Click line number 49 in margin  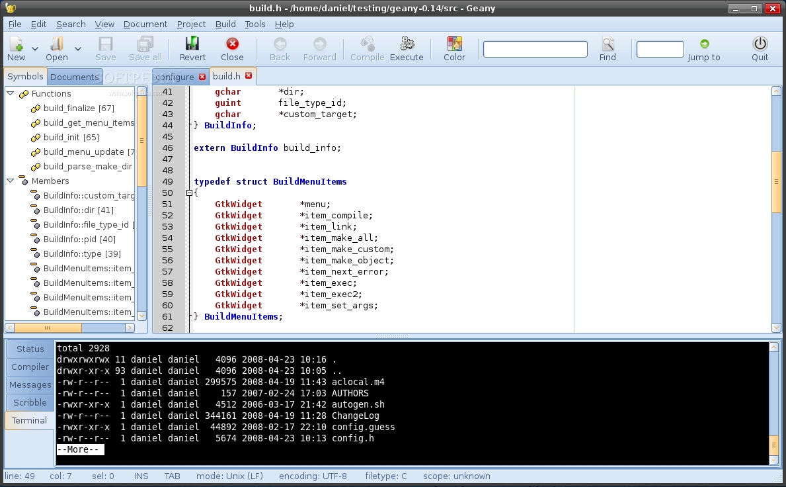coord(167,181)
